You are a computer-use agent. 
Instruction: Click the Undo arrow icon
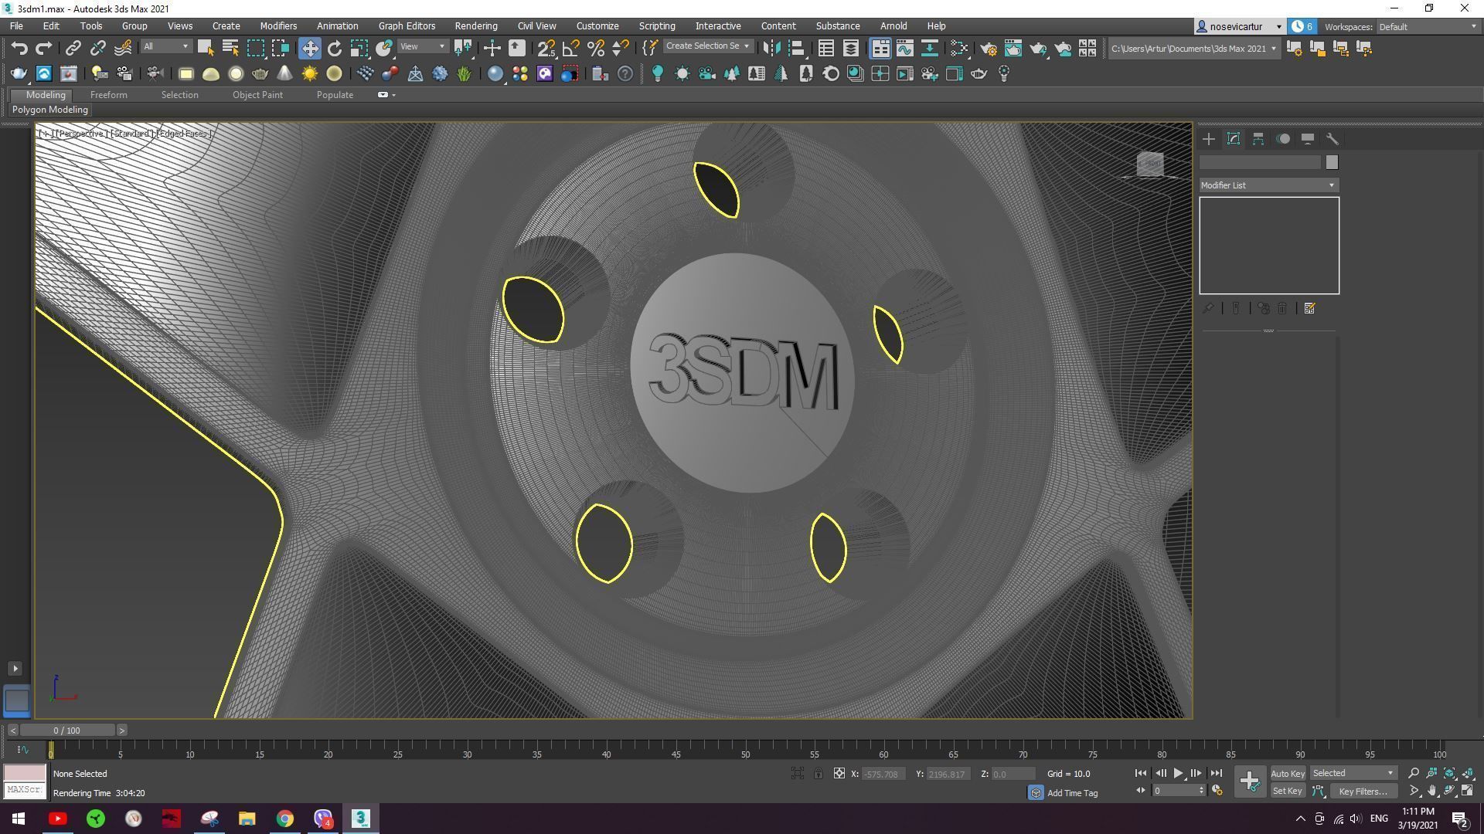[19, 48]
